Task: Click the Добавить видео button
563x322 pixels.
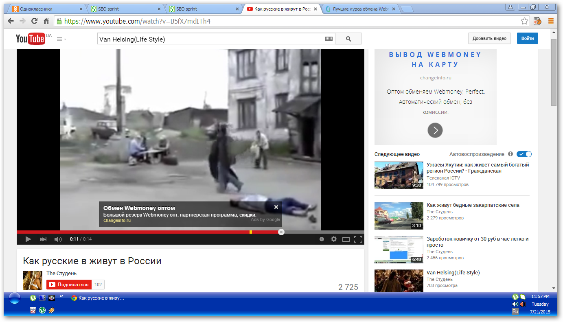Action: coord(489,39)
